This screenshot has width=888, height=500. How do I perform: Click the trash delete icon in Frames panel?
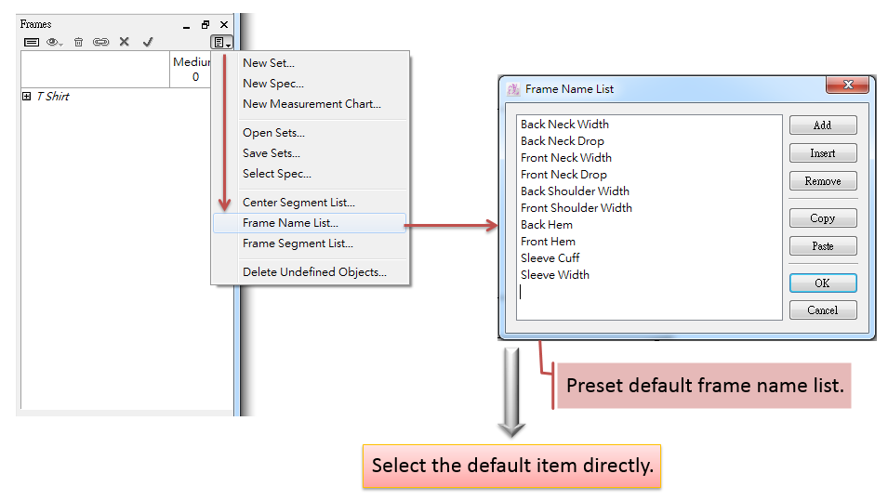tap(78, 42)
